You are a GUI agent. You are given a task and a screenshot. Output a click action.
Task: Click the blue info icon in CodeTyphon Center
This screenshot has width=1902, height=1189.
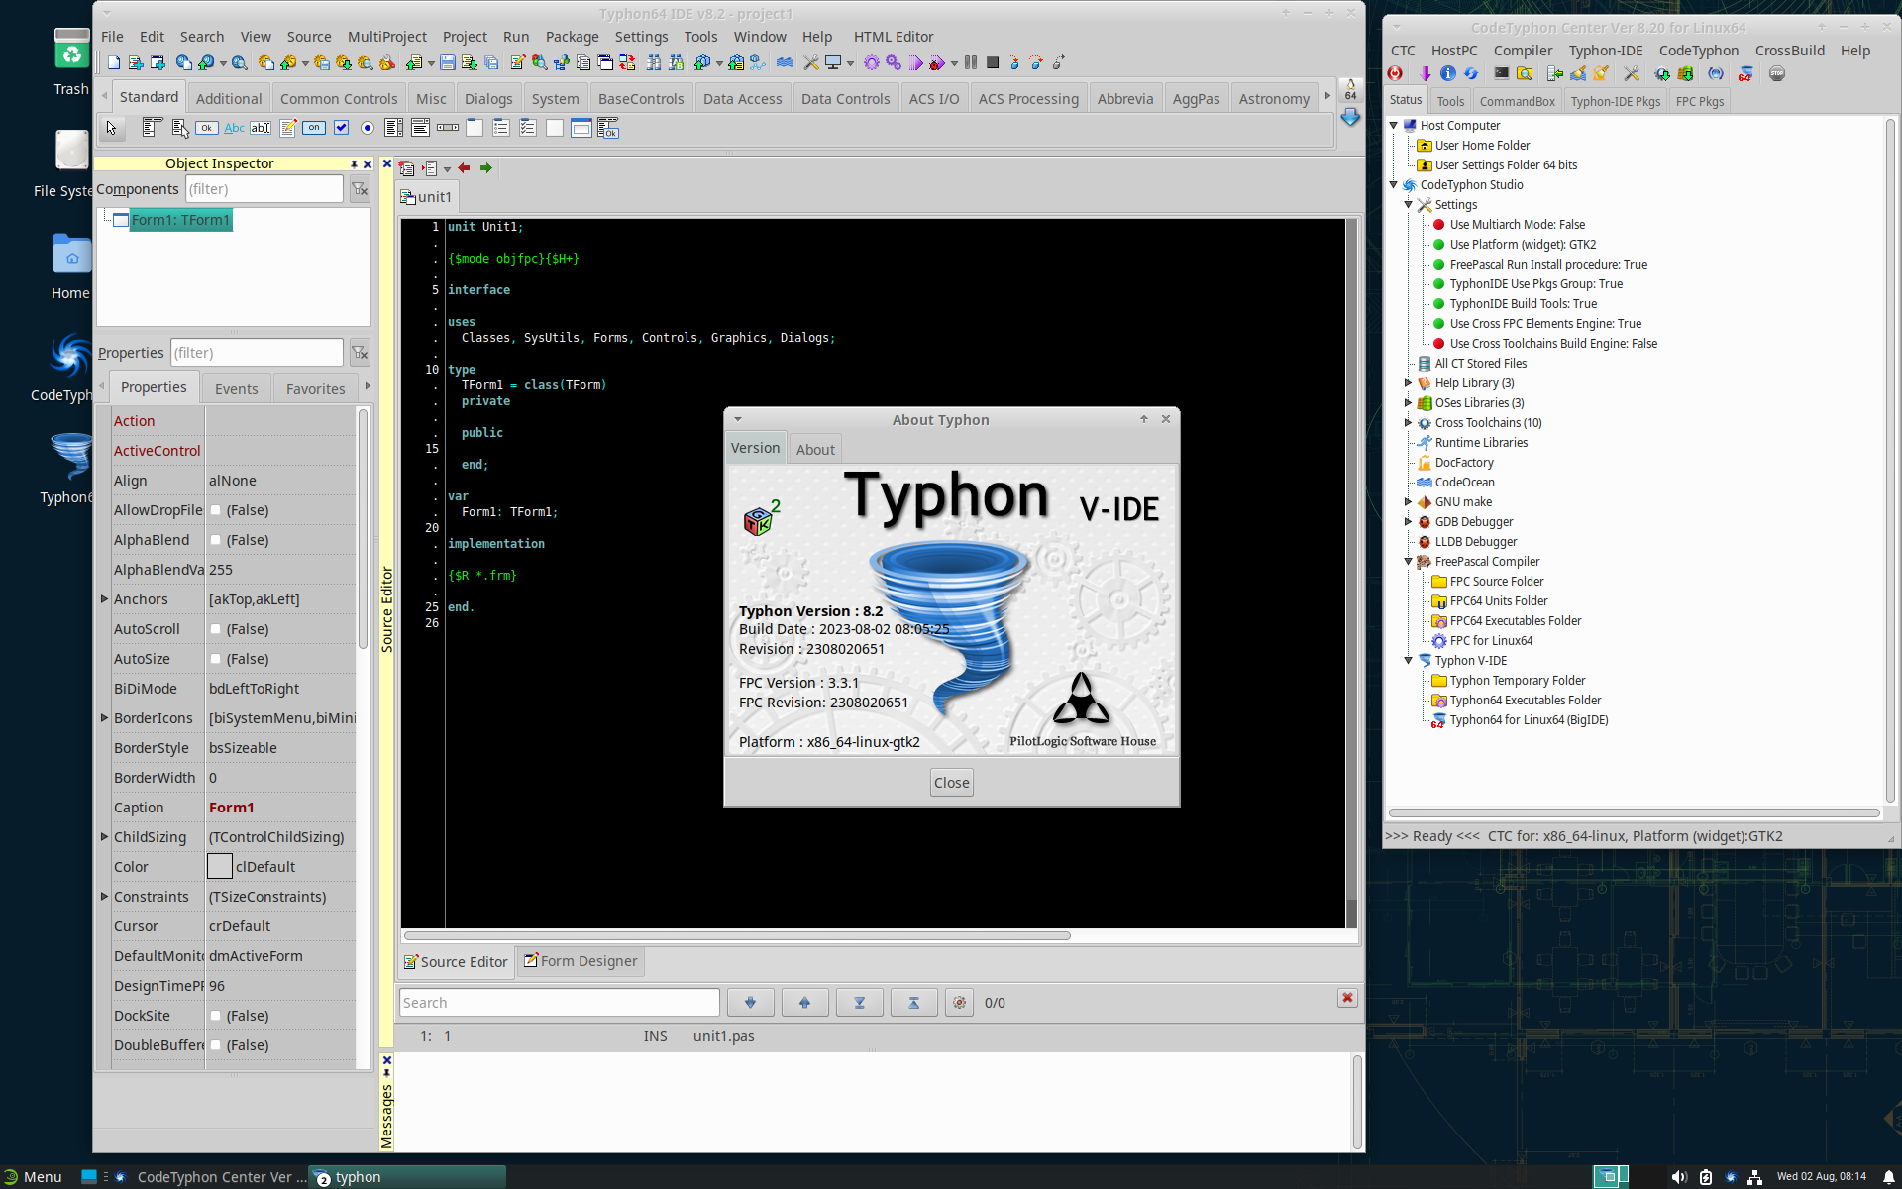[x=1447, y=74]
